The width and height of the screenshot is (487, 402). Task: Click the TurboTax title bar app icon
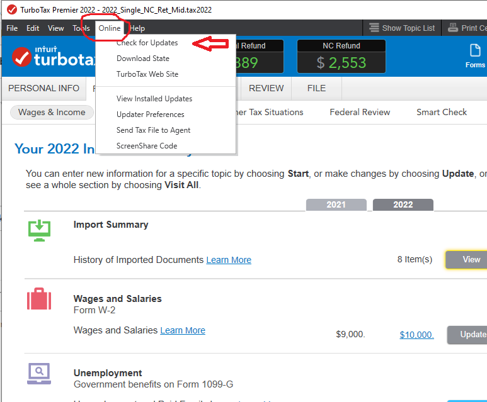[x=12, y=9]
